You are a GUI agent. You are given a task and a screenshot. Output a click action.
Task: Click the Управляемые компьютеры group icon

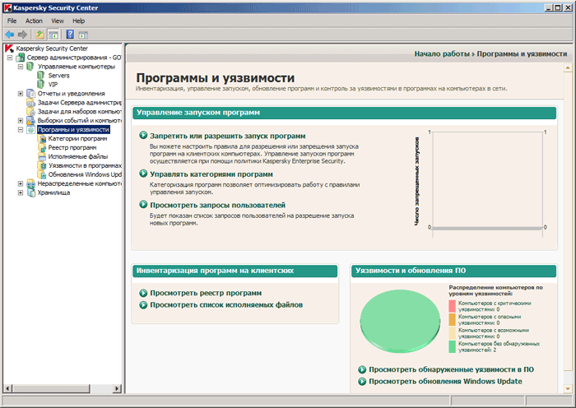click(x=30, y=66)
